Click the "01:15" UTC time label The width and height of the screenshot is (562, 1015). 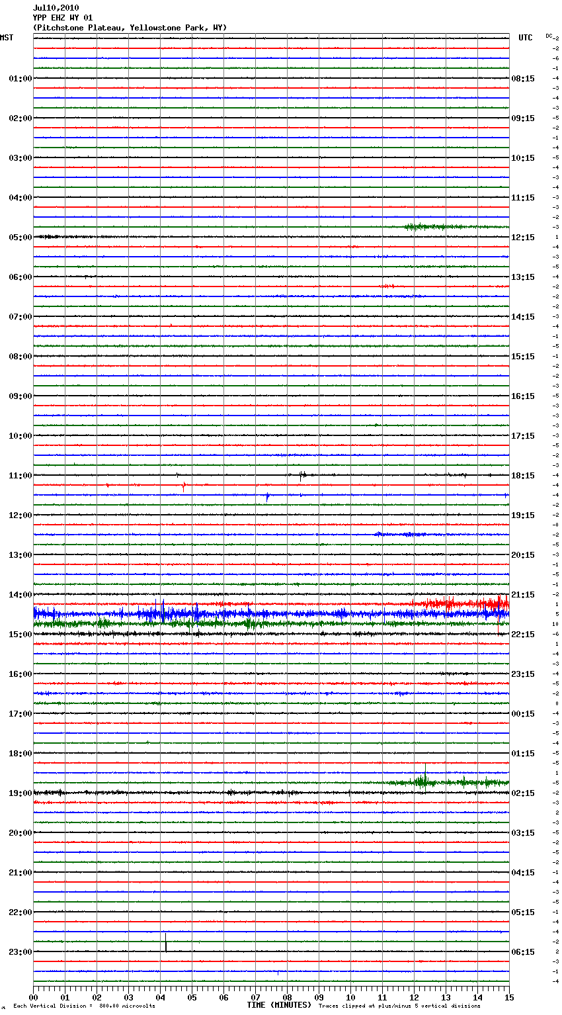523,754
